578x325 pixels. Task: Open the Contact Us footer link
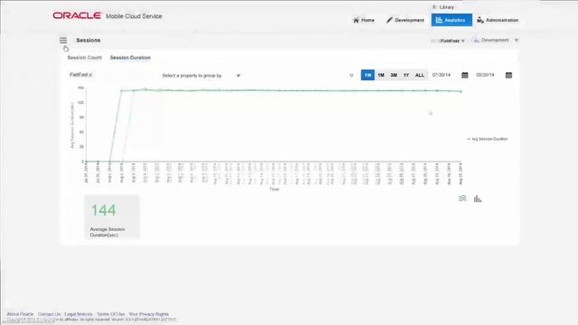[x=49, y=314]
